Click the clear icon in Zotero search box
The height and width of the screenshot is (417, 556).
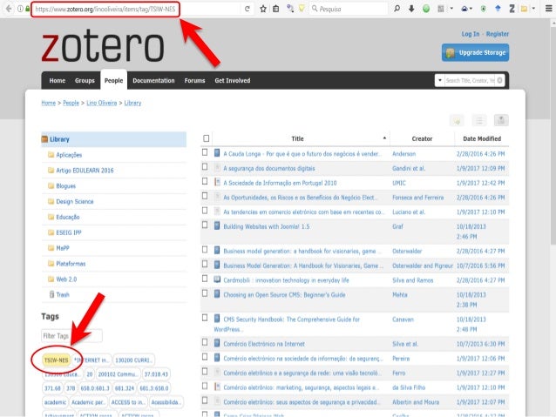499,80
